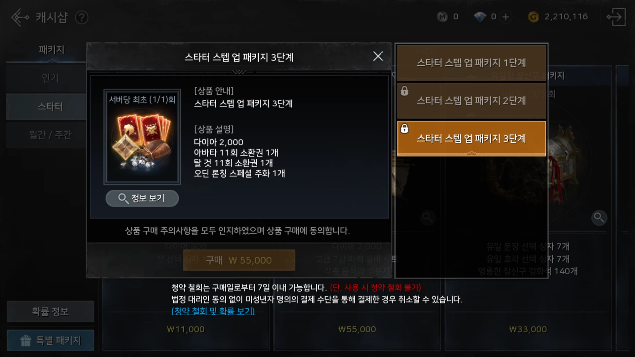
Task: Click the M currency icon
Action: pos(442,17)
